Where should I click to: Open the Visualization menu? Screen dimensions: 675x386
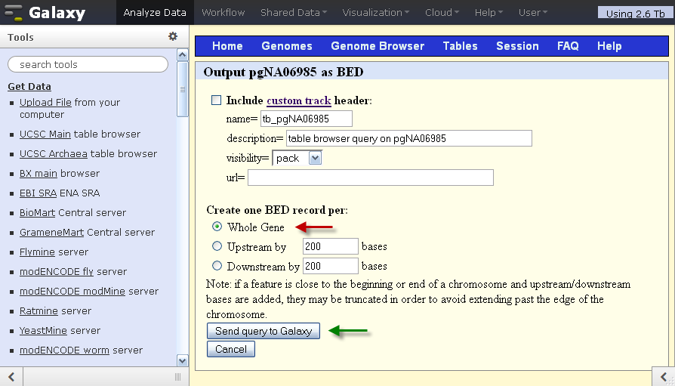pyautogui.click(x=376, y=13)
